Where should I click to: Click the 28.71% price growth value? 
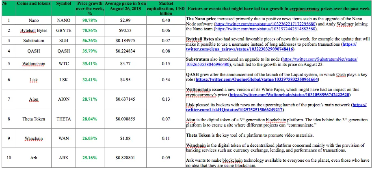coord(90,99)
